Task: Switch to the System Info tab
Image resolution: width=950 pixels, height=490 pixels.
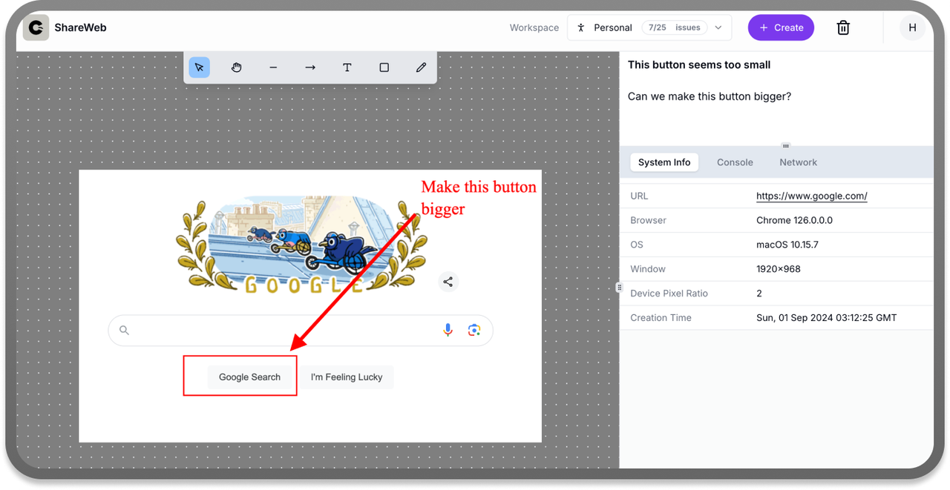Action: pos(664,162)
